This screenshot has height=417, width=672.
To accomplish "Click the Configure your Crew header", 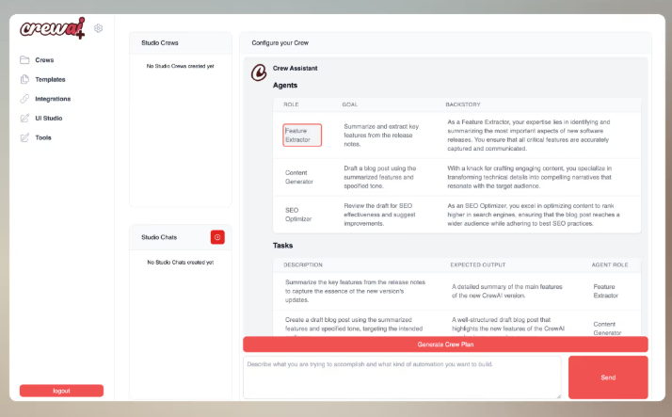I will 280,43.
